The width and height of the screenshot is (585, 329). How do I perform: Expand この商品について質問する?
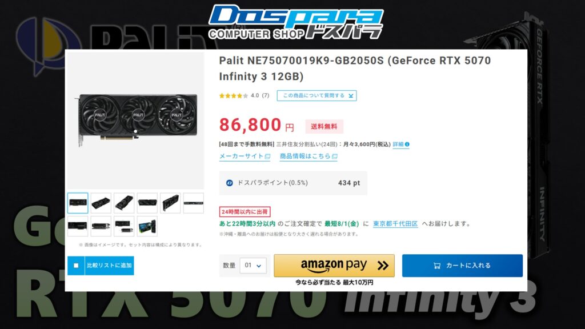click(316, 95)
